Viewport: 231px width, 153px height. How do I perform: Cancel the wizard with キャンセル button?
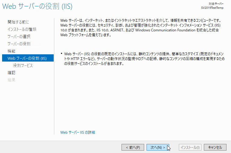[x=215, y=147]
